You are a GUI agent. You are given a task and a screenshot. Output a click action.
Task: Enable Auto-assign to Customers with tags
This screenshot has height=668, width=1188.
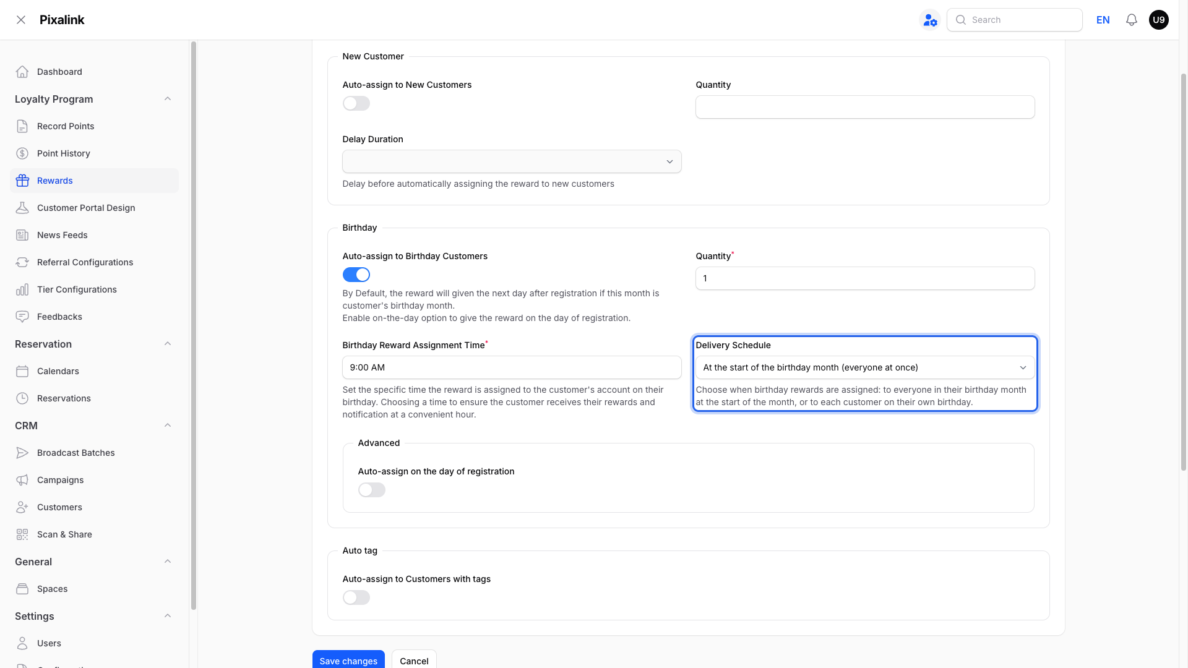356,597
